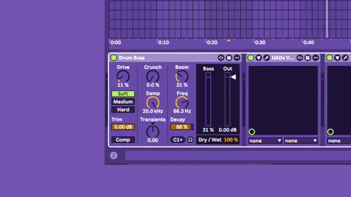Screen dimensions: 351x197
Task: Open the third device none dropdown
Action: point(339,141)
